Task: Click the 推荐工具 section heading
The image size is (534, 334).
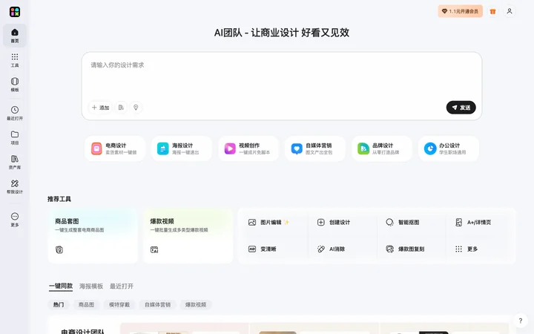Action: 59,199
